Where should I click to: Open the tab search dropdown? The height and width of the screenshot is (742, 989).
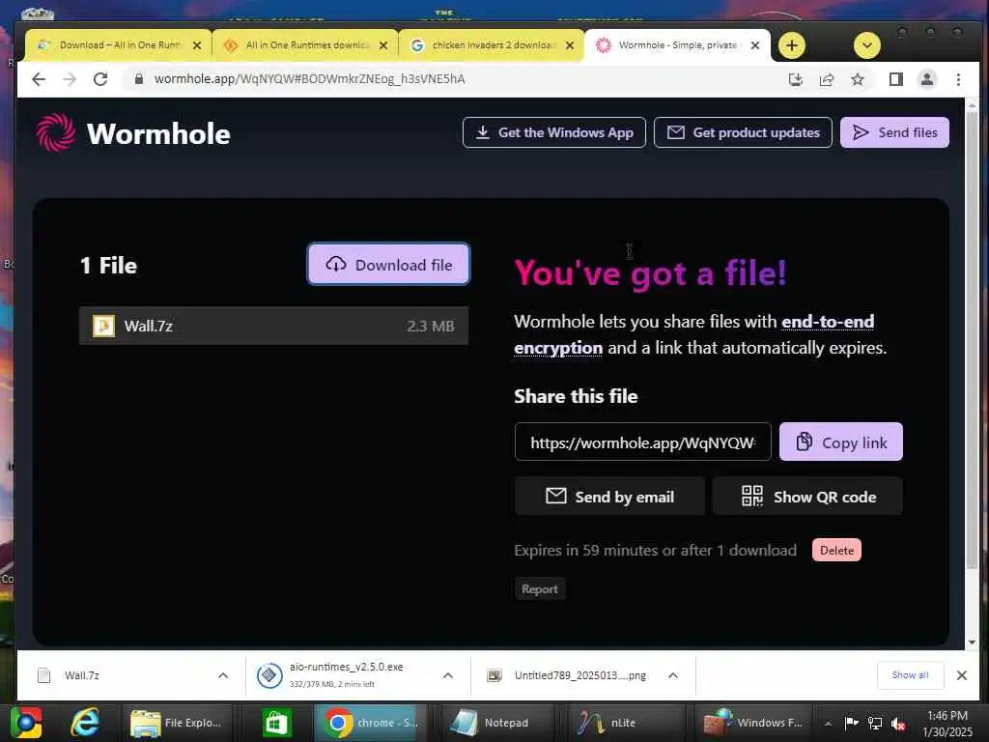click(867, 45)
